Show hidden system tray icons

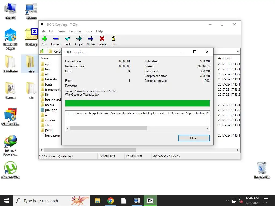[x=227, y=201]
